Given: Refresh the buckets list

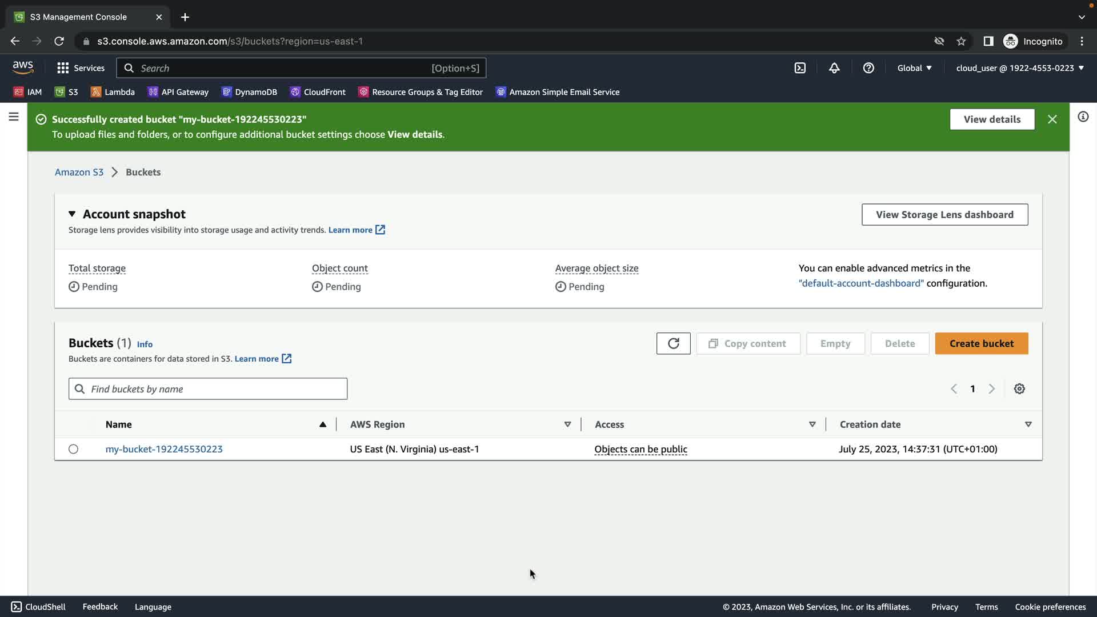Looking at the screenshot, I should click(673, 343).
